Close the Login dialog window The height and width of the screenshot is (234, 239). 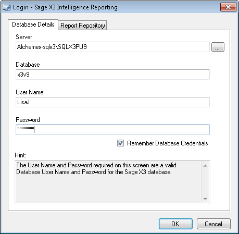228,7
